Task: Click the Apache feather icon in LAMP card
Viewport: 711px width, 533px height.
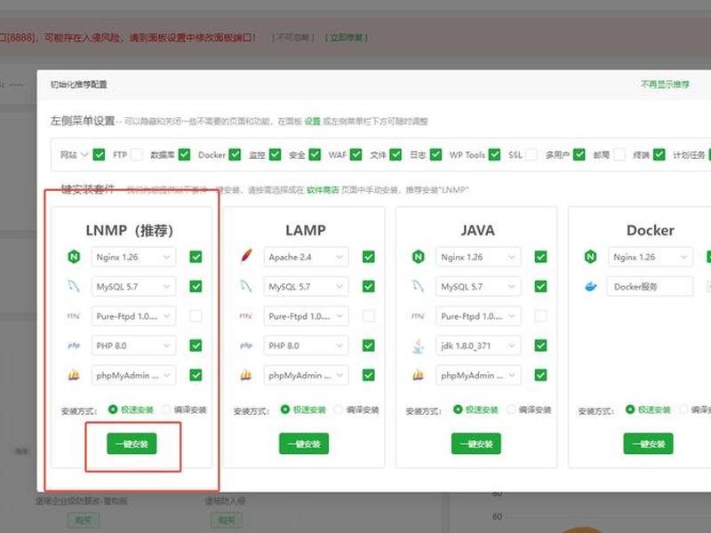Action: [246, 257]
